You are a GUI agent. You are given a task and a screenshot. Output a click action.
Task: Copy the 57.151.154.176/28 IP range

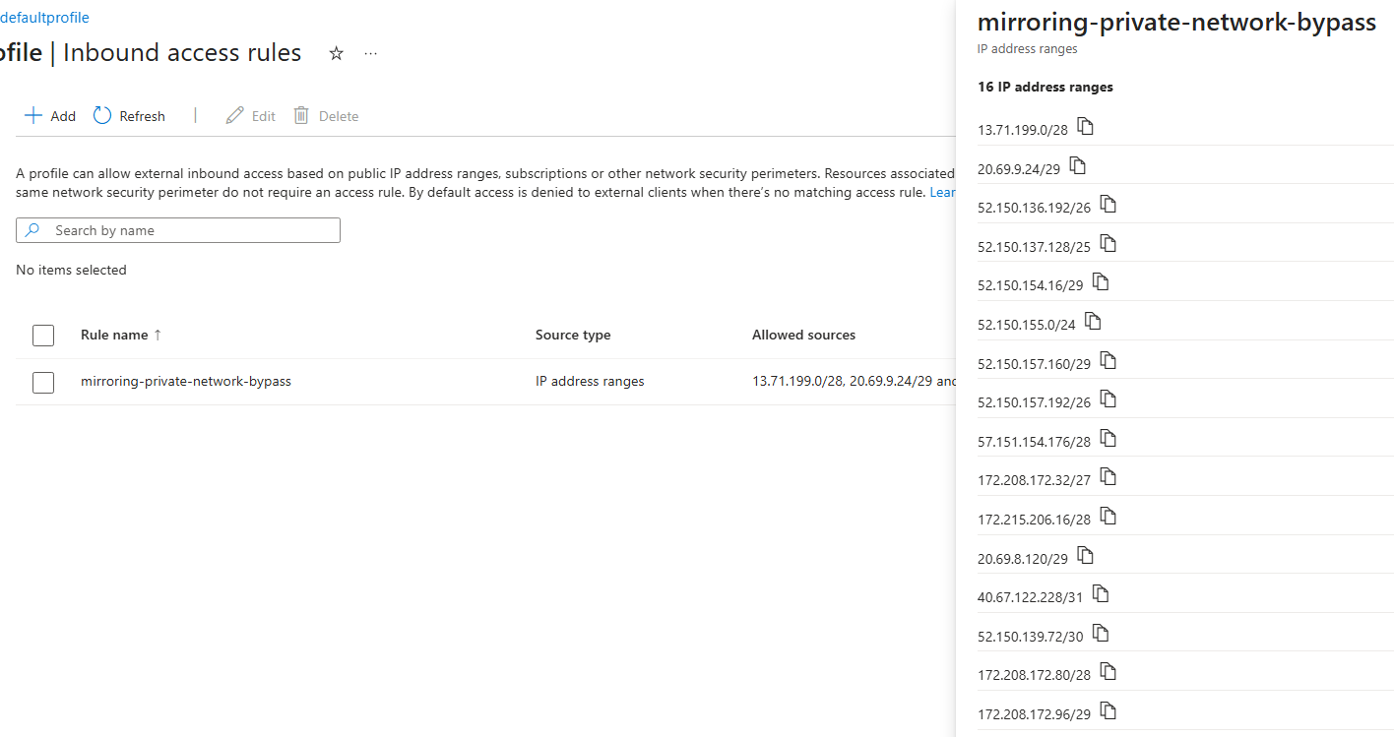(1108, 437)
